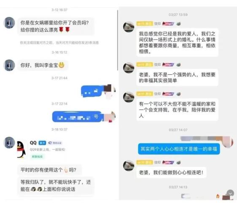Tap avatar beside 老婆，我们能做到心心相连吧 message
This screenshot has width=237, height=203.
[129, 165]
